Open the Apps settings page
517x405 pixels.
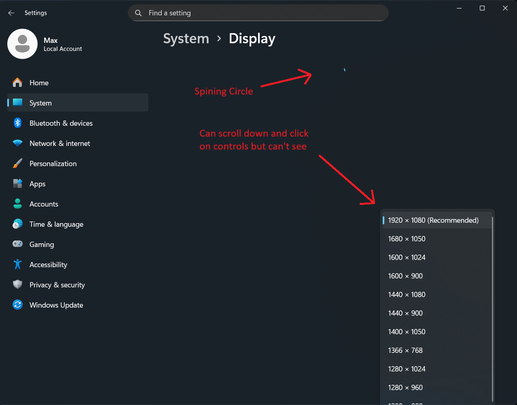tap(78, 184)
